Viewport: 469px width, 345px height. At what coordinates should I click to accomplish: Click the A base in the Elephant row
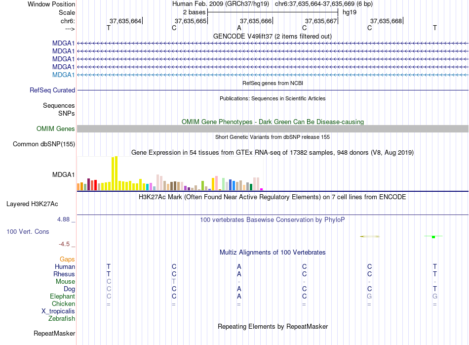click(239, 296)
